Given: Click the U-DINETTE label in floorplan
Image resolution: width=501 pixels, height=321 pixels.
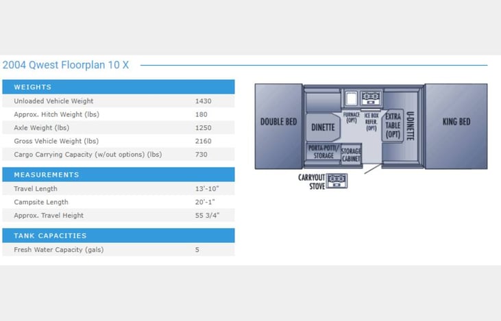Looking at the screenshot, I should 411,126.
